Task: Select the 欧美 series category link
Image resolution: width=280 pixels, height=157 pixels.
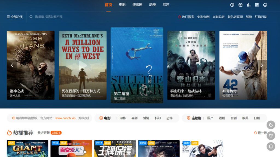Action: [245, 118]
